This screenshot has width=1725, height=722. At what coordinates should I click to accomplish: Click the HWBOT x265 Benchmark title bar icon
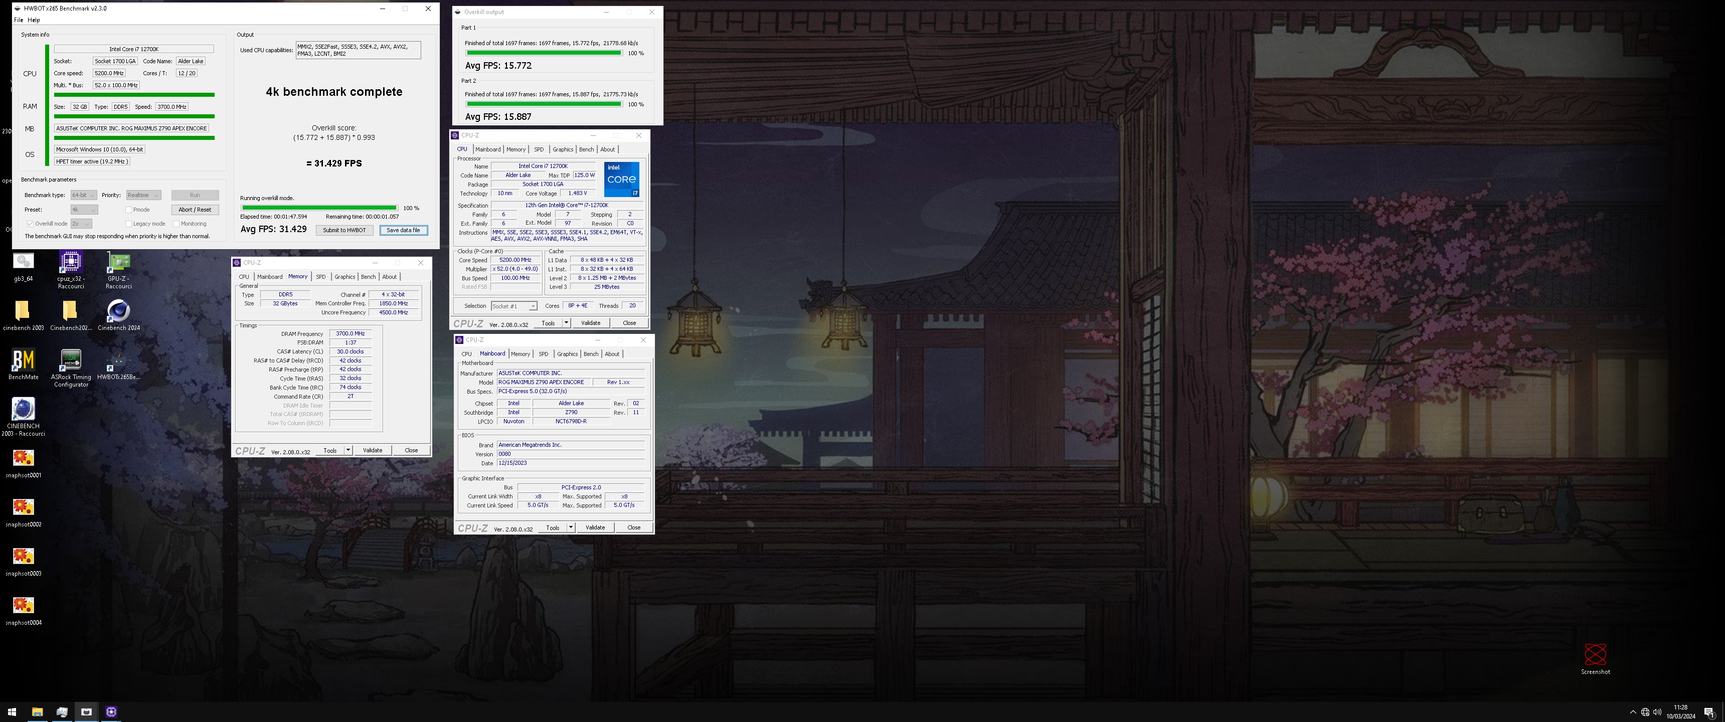pyautogui.click(x=18, y=9)
